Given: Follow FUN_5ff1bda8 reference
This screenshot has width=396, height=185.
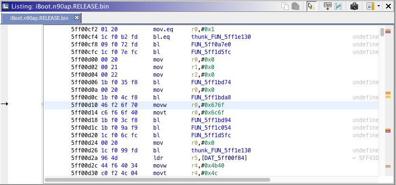Looking at the screenshot, I should 211,97.
